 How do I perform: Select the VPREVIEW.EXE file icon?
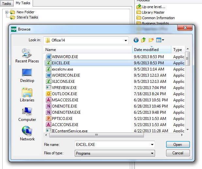click(49, 87)
